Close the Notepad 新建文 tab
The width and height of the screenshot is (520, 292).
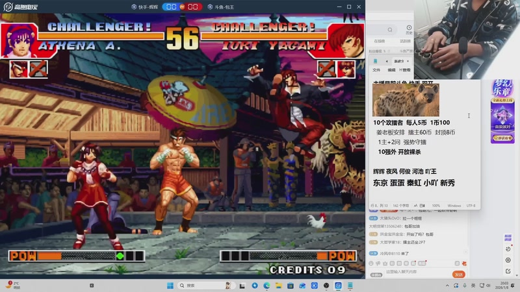click(408, 61)
